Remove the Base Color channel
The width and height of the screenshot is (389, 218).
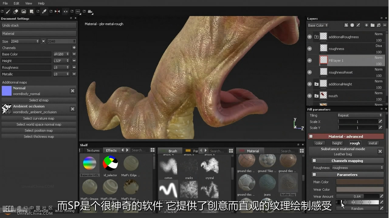(74, 54)
